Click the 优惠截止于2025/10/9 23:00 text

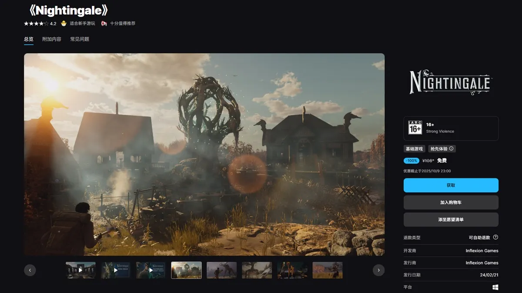coord(427,171)
